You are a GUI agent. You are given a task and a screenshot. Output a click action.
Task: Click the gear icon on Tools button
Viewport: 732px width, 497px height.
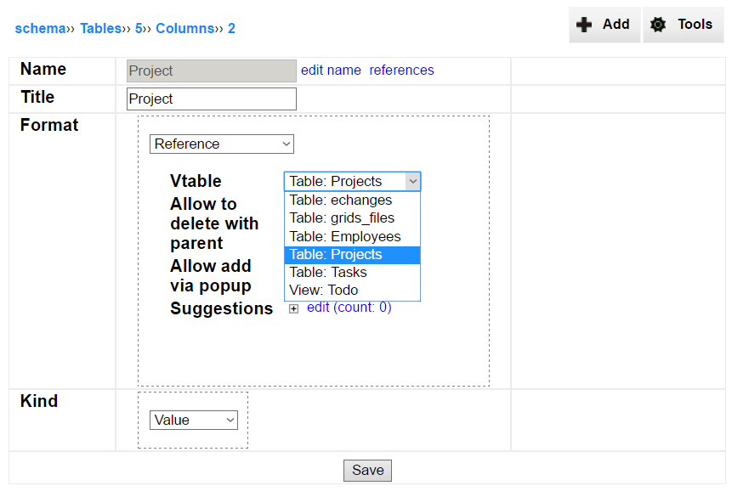point(658,25)
